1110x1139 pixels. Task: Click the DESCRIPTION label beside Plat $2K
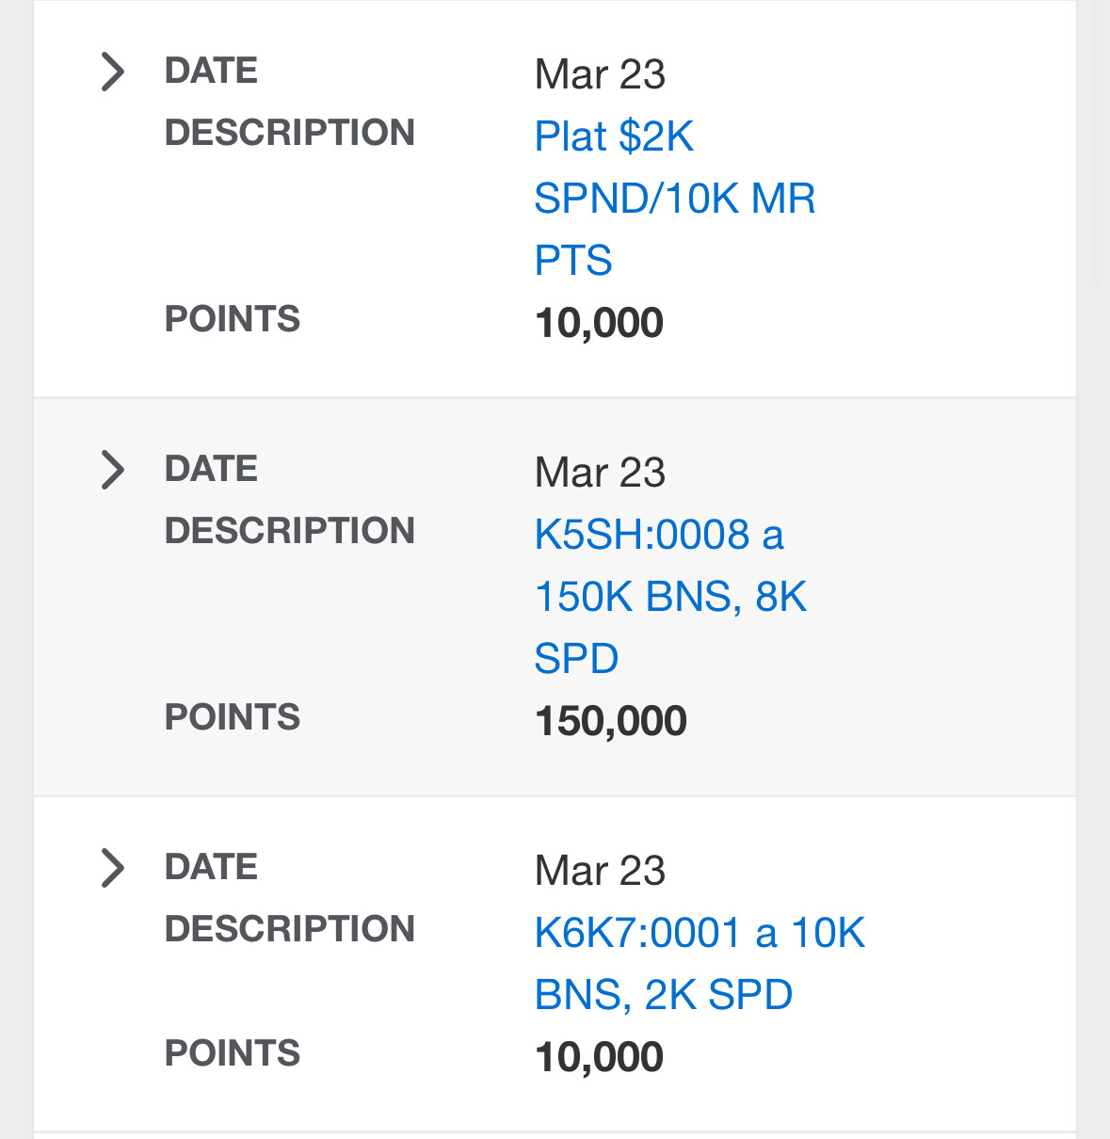tap(290, 133)
